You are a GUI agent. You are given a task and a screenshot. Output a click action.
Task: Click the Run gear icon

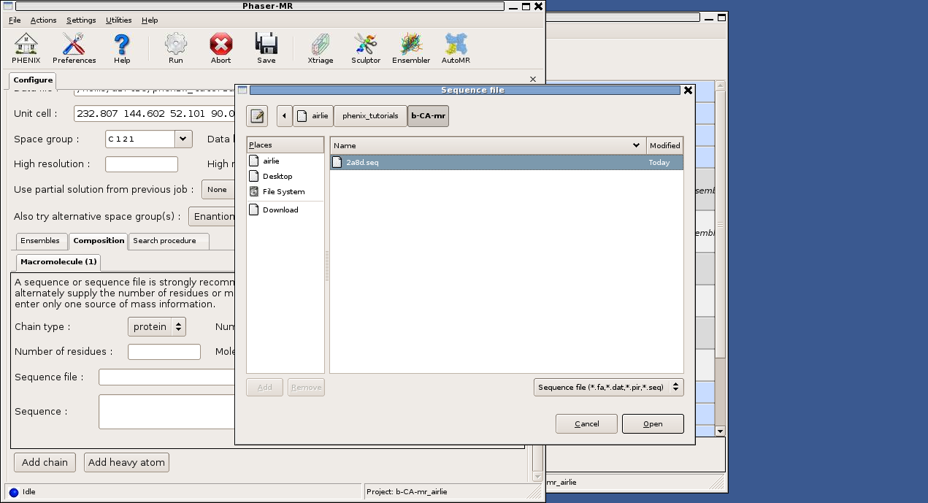pyautogui.click(x=175, y=48)
